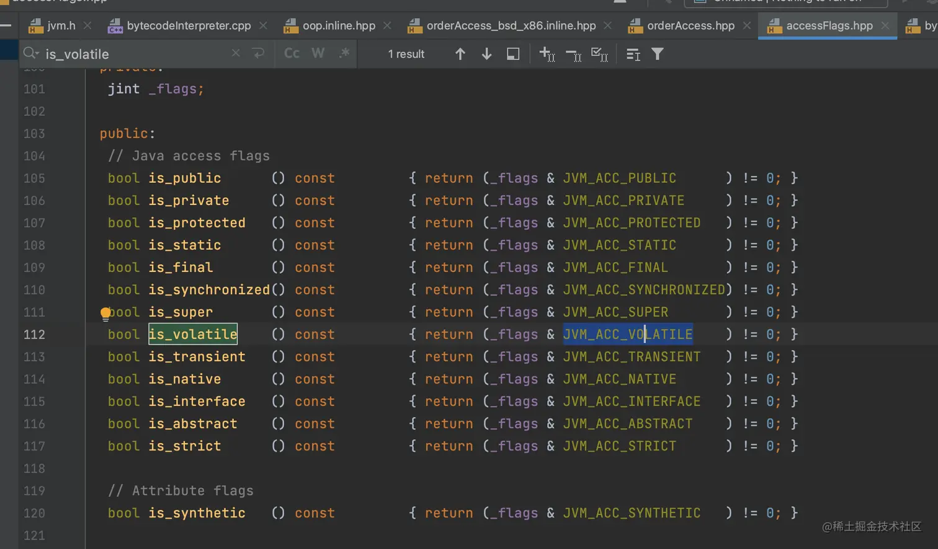Click JVM_ACC_PUBLIC constant
Viewport: 938px width, 549px height.
click(620, 178)
